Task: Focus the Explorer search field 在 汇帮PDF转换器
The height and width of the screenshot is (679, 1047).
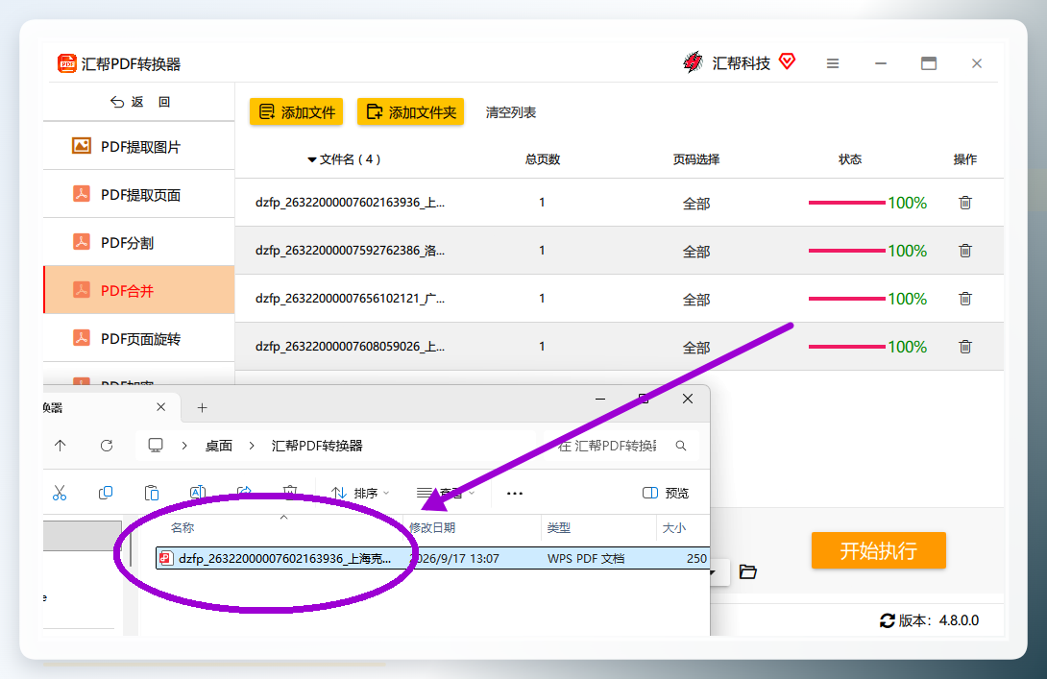Action: 621,446
